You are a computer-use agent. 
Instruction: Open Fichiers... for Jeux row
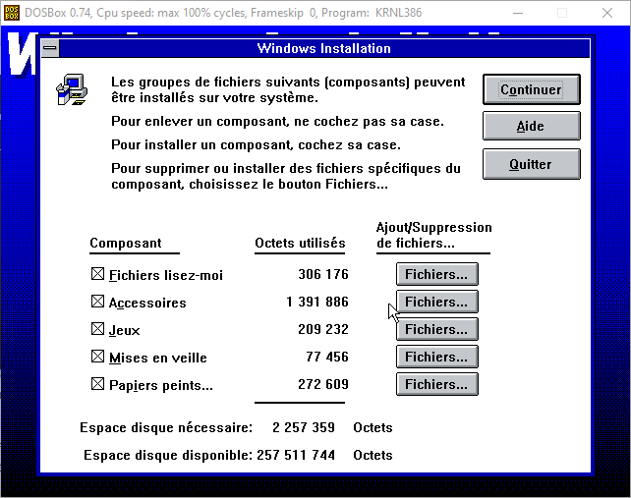tap(437, 329)
